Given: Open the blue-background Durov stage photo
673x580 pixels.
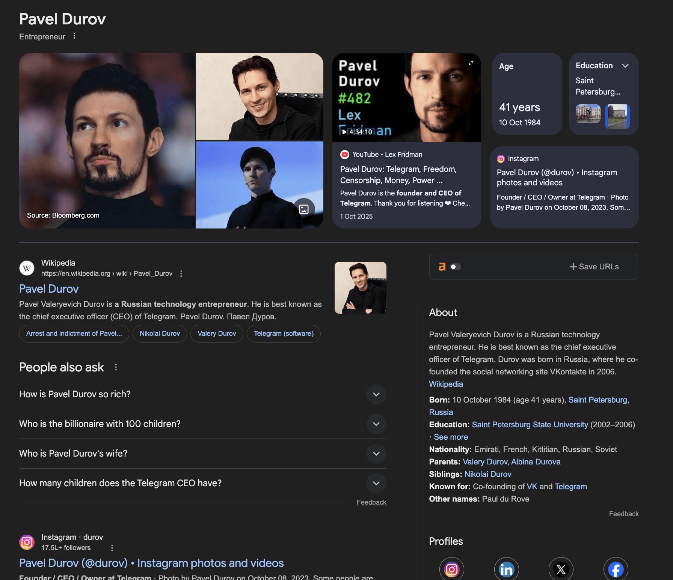Looking at the screenshot, I should click(260, 185).
